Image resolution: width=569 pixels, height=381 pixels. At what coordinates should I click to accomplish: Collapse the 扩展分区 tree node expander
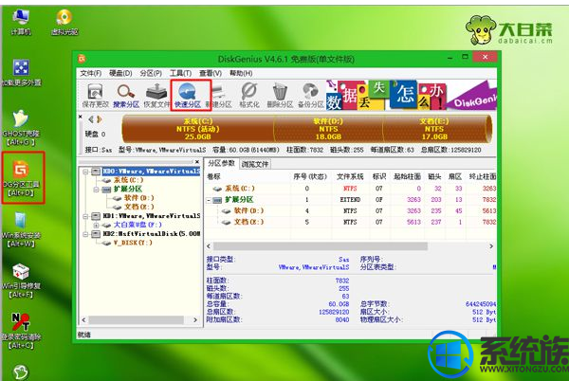point(96,190)
